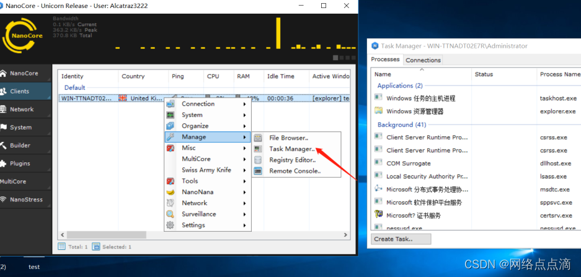The width and height of the screenshot is (581, 277).
Task: Open the NanoCore sidebar section
Action: point(25,73)
